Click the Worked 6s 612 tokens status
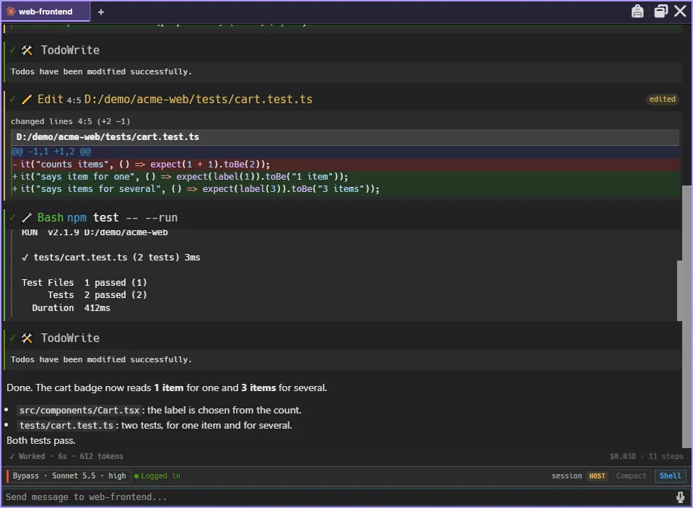This screenshot has width=693, height=508. [66, 456]
